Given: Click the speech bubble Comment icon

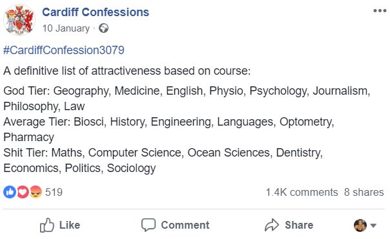Looking at the screenshot, I should [149, 225].
